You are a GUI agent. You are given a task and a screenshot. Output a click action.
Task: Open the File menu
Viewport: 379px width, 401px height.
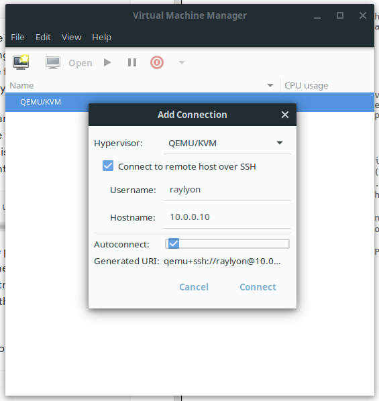(17, 38)
